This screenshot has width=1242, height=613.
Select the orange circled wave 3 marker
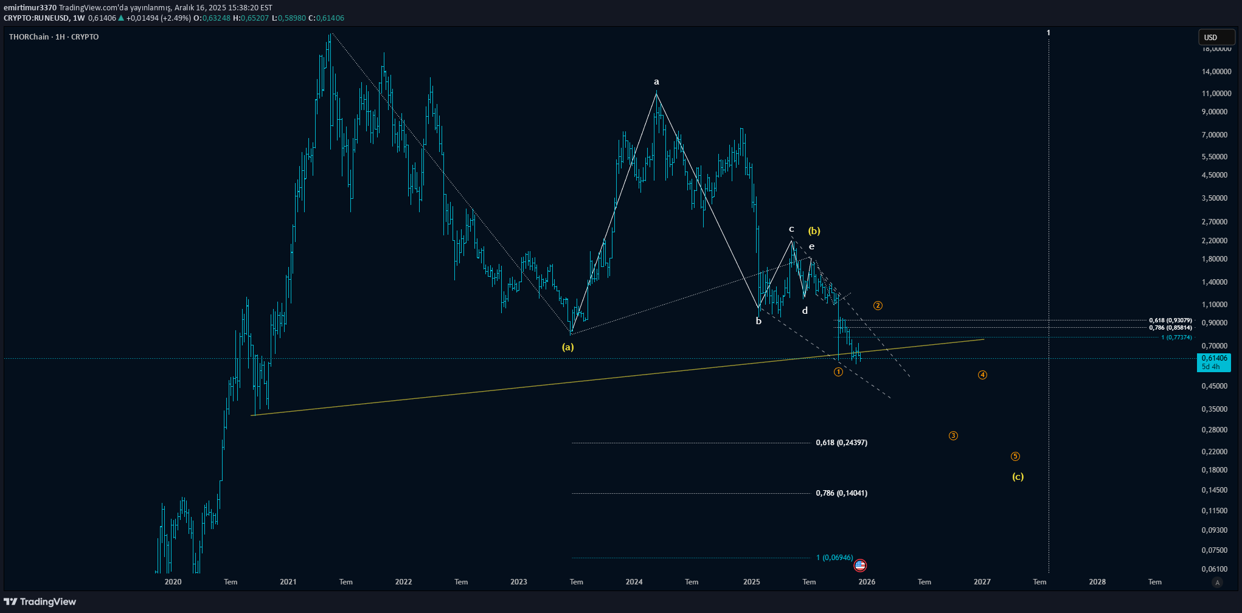click(x=953, y=435)
